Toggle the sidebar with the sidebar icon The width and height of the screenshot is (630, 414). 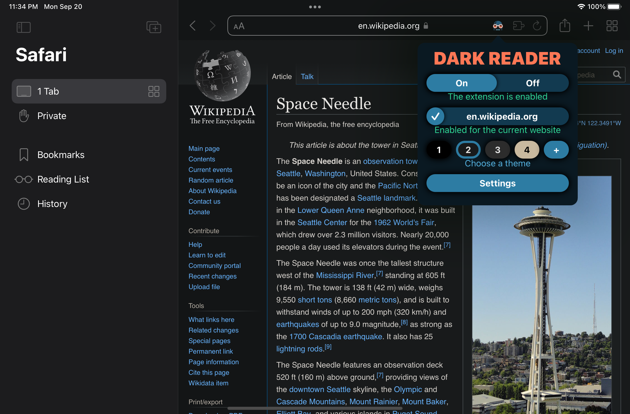(24, 27)
